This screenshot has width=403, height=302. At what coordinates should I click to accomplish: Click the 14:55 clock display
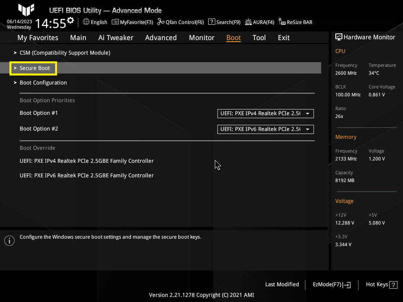(x=51, y=23)
